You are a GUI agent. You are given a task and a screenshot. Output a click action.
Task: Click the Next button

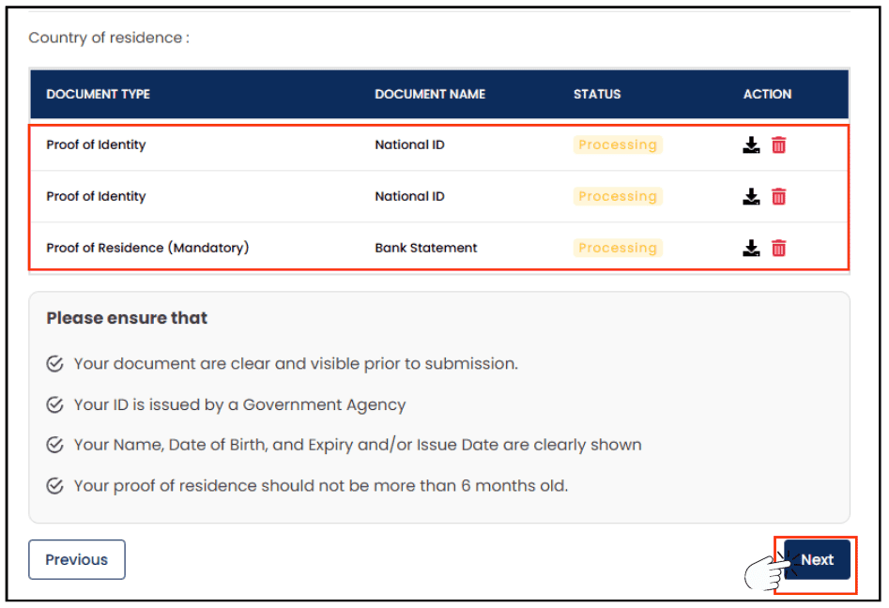click(817, 560)
